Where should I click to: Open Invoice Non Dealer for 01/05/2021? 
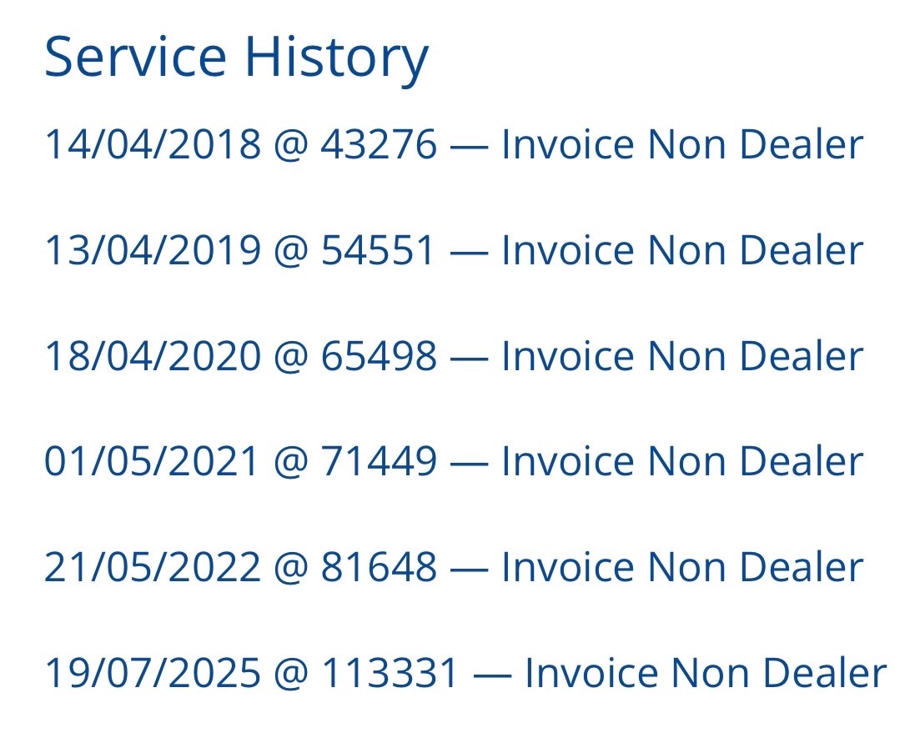coord(681,461)
